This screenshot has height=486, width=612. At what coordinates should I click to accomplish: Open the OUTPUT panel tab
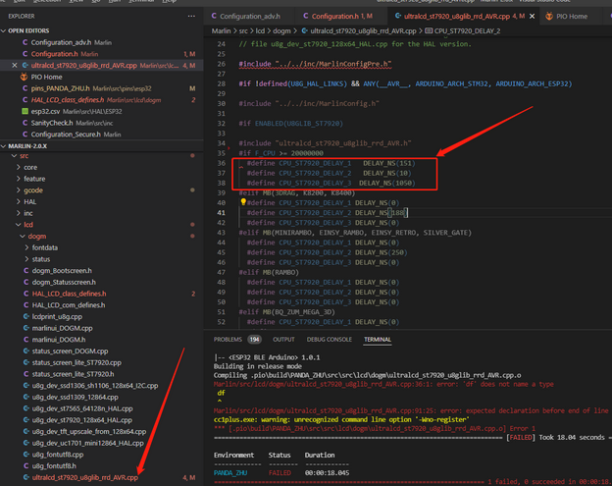coord(283,339)
